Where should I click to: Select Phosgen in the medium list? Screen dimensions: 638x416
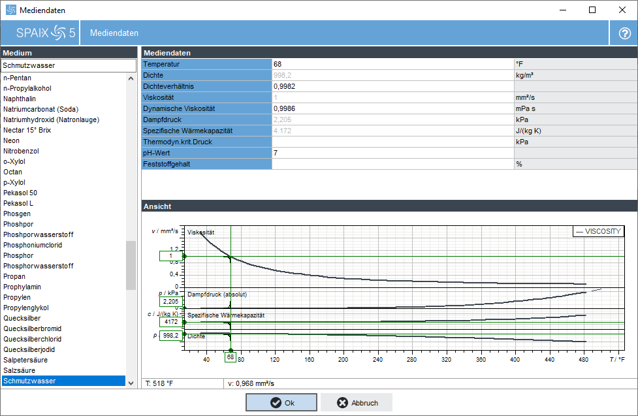[17, 214]
